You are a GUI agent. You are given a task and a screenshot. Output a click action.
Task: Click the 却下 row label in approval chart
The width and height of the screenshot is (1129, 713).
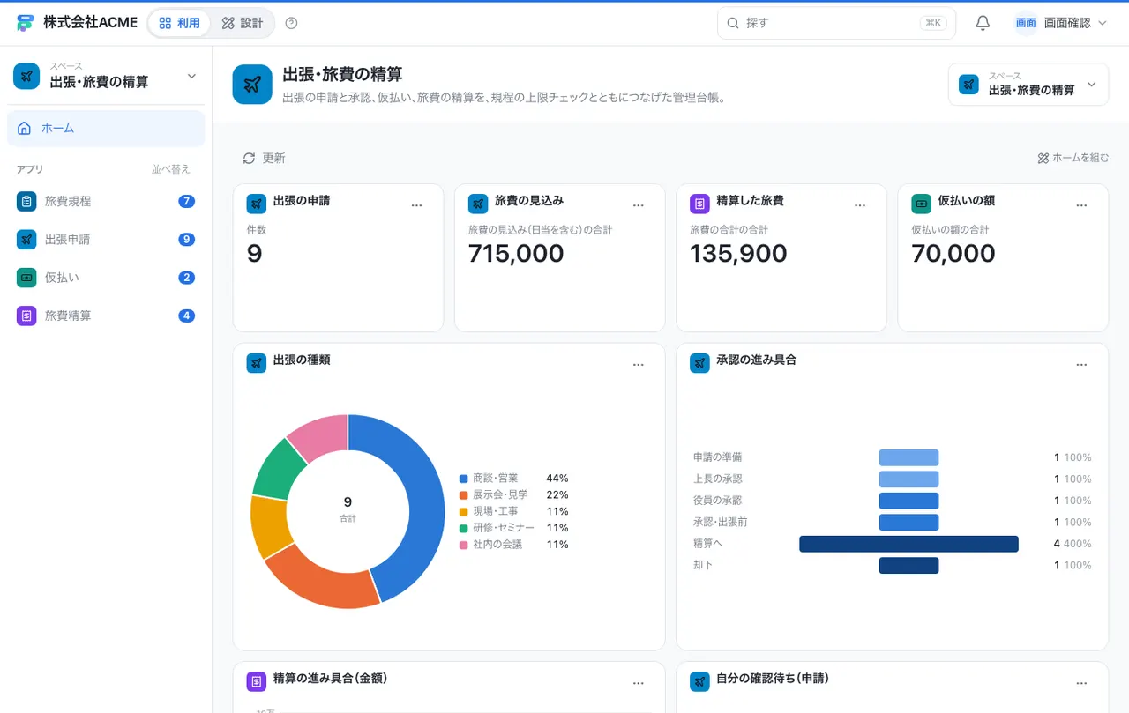[x=703, y=565]
